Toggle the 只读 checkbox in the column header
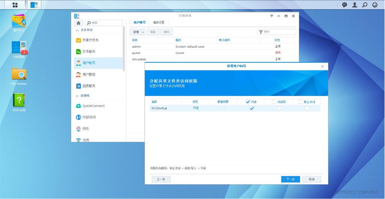The height and width of the screenshot is (199, 385). 248,102
